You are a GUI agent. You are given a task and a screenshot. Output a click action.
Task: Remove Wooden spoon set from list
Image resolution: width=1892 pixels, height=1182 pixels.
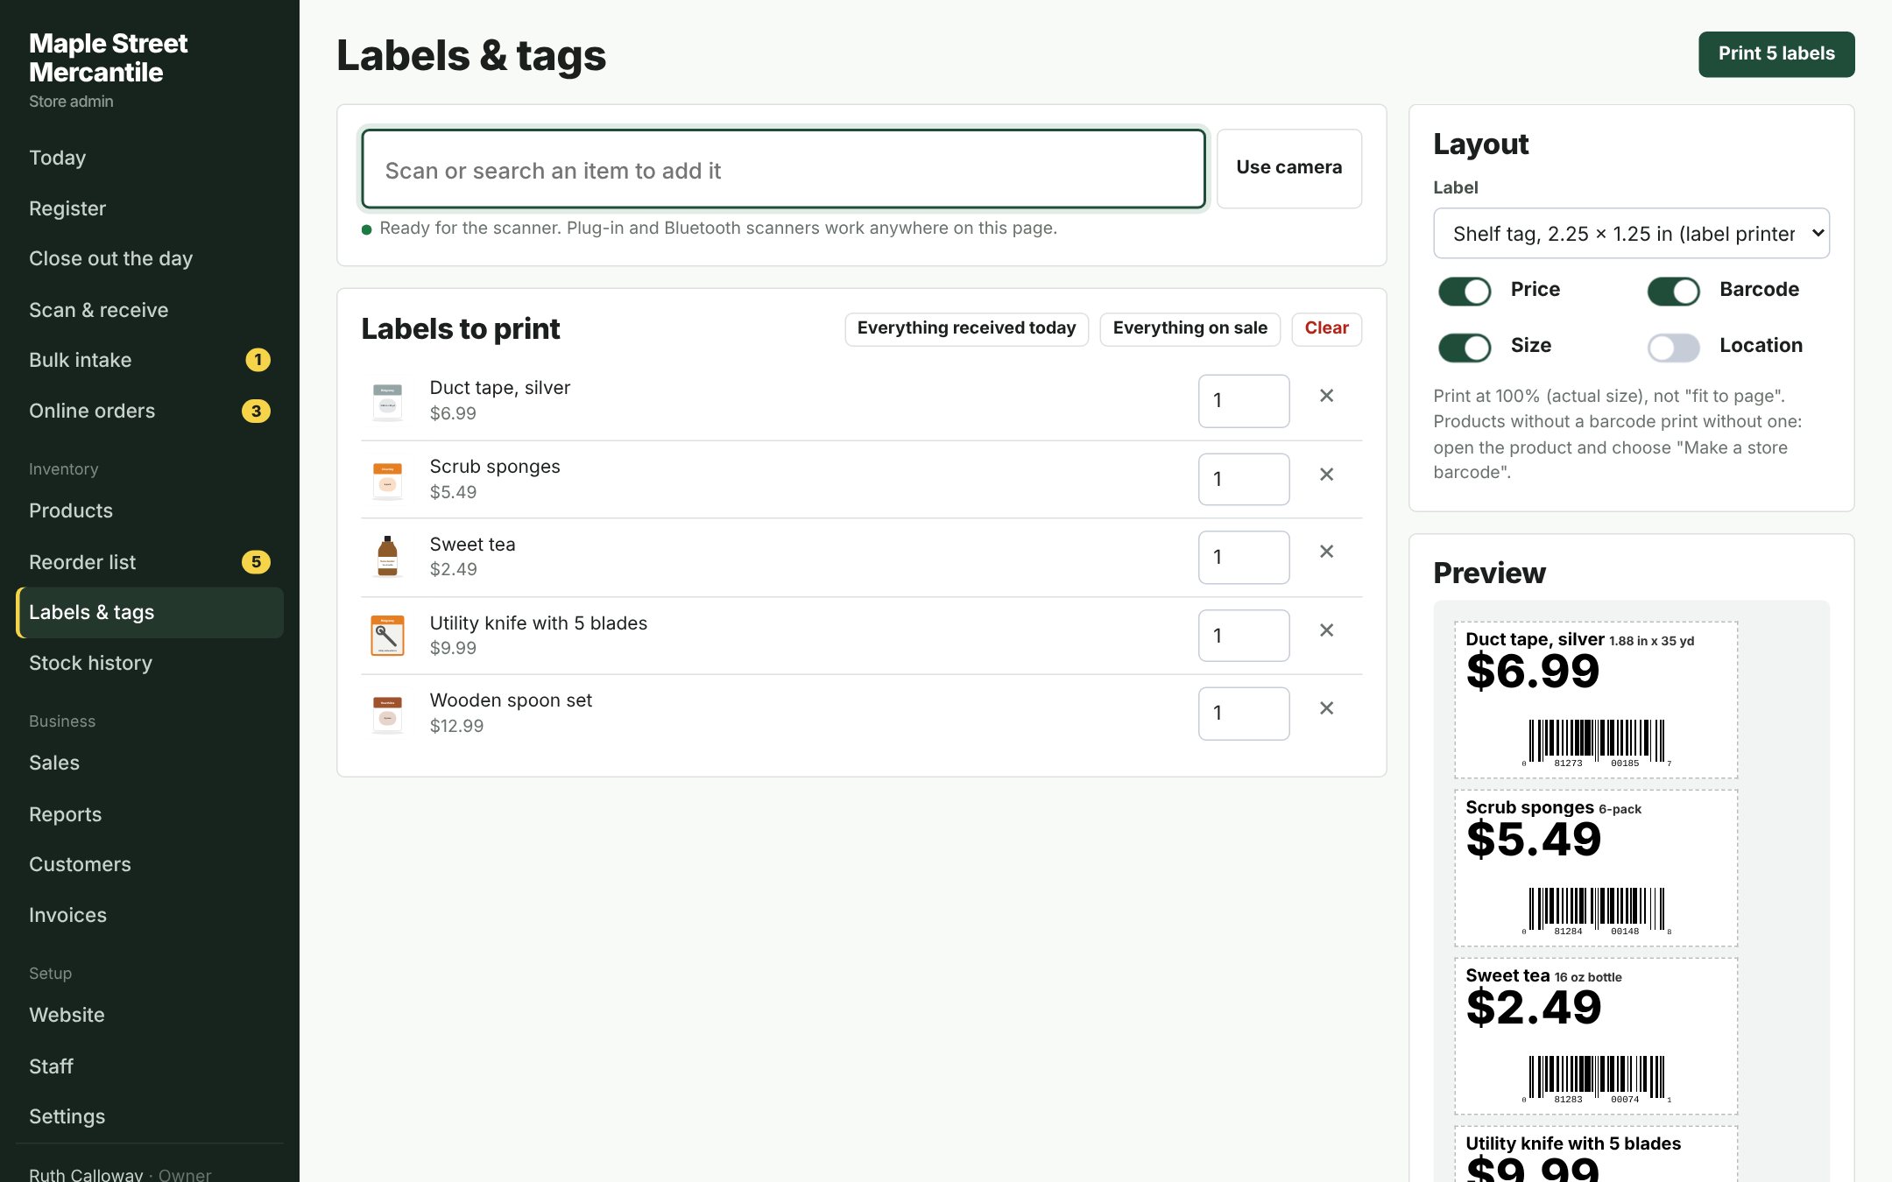(1326, 708)
